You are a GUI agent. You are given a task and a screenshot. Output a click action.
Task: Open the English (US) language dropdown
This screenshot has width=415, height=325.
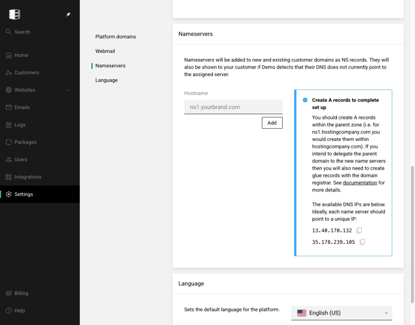[x=341, y=313]
